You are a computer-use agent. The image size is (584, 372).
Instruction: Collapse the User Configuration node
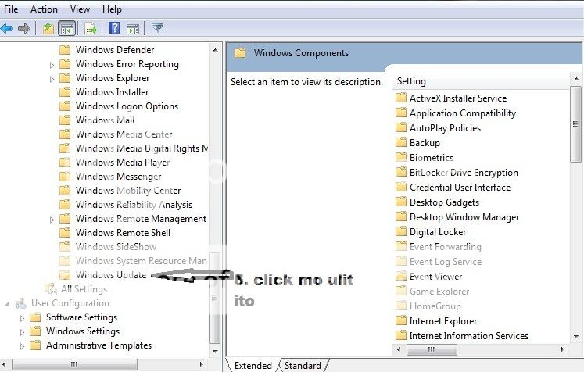coord(7,303)
